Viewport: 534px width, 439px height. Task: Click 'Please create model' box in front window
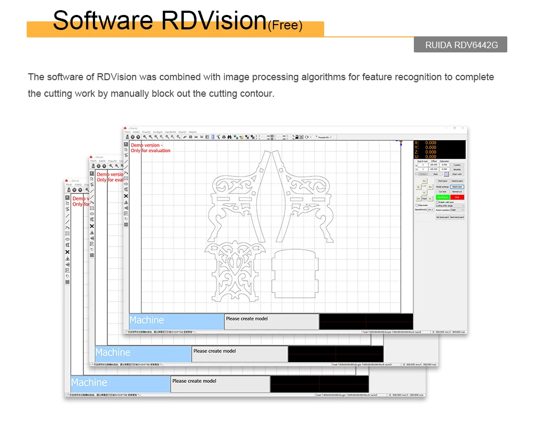(x=271, y=322)
